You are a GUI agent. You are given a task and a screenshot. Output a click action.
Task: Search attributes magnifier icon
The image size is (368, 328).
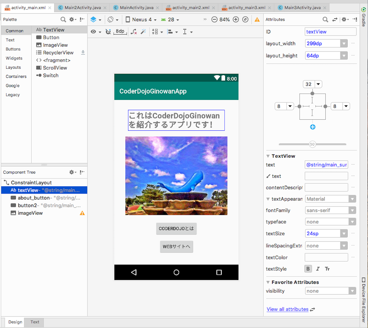coord(325,19)
